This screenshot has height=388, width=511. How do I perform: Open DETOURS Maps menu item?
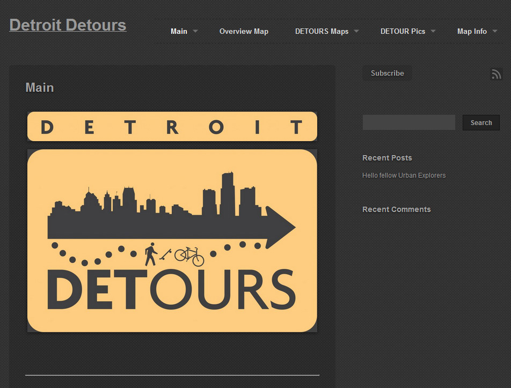click(322, 31)
